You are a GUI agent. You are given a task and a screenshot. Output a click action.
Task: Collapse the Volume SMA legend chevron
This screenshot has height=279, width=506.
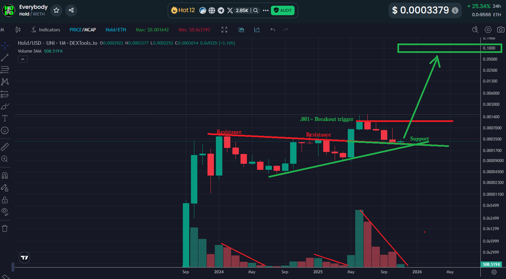tap(22, 59)
